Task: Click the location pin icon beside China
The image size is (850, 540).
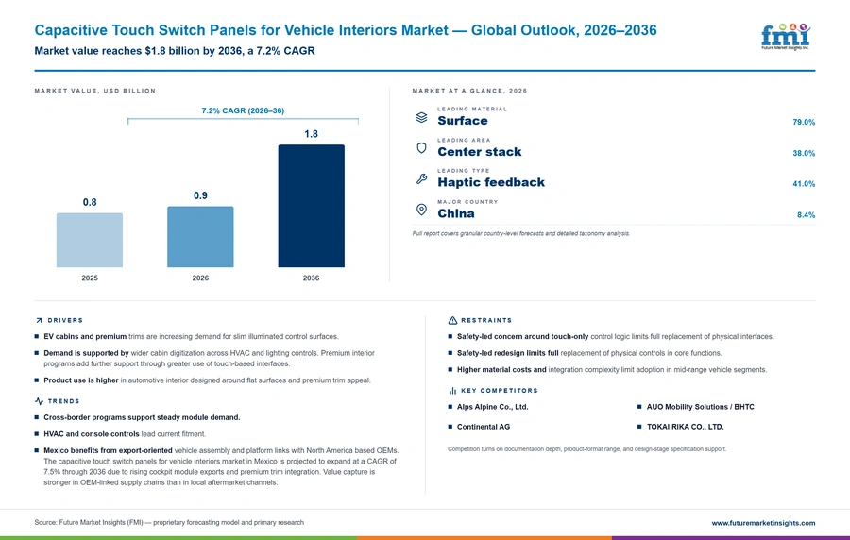Action: click(421, 210)
